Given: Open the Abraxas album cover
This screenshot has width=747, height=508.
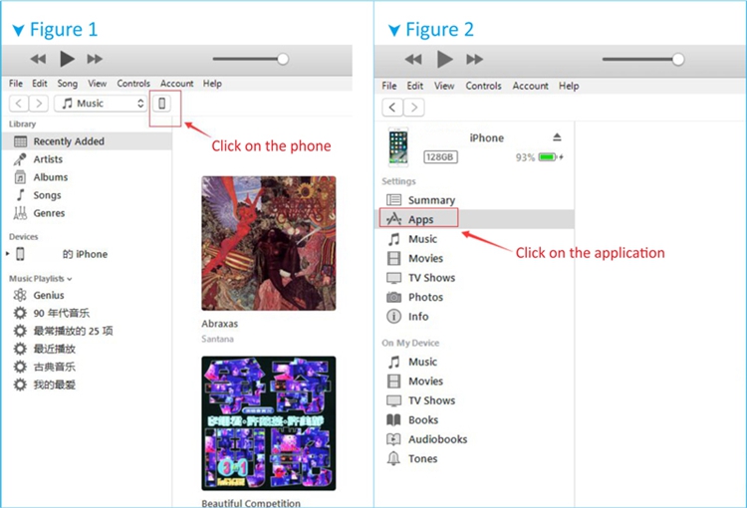Looking at the screenshot, I should point(268,243).
